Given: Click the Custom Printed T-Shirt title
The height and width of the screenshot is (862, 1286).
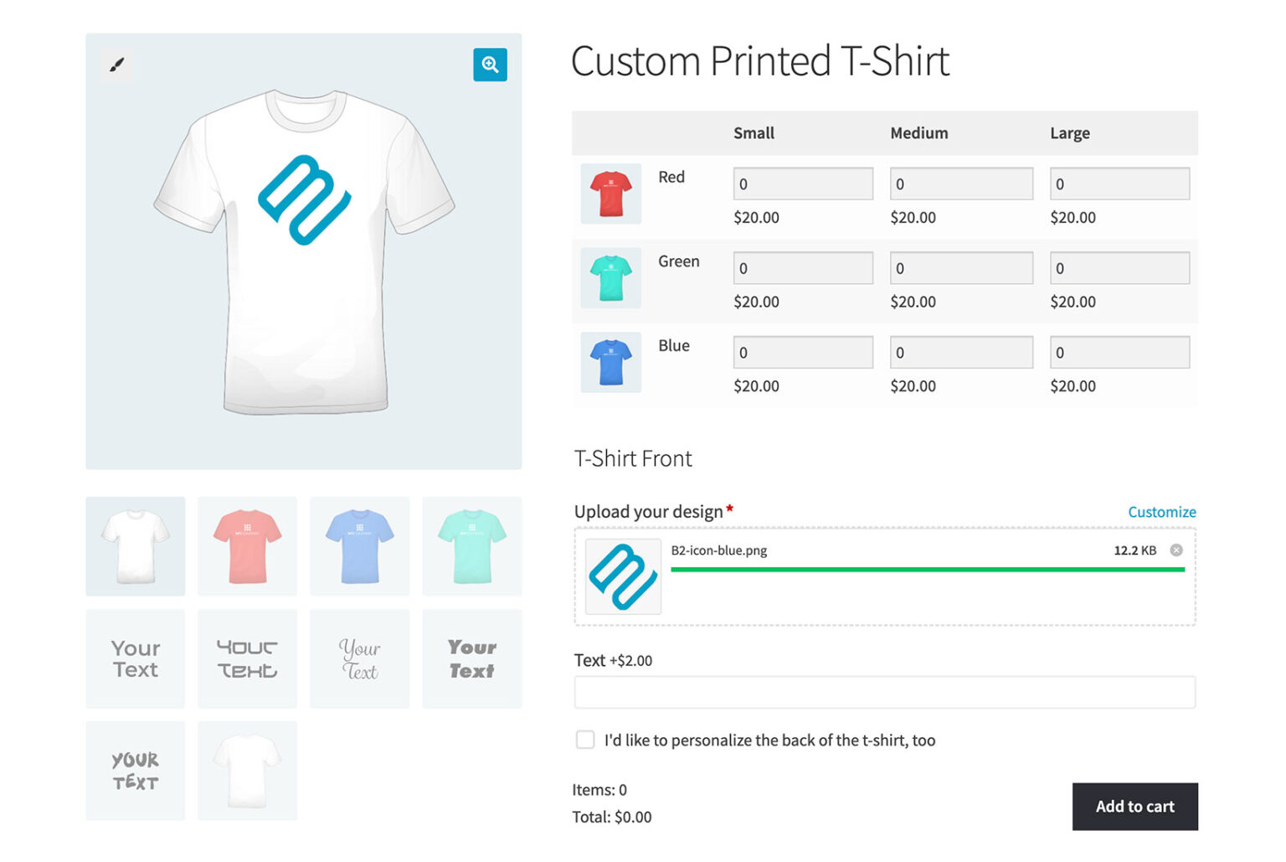Looking at the screenshot, I should [x=760, y=61].
